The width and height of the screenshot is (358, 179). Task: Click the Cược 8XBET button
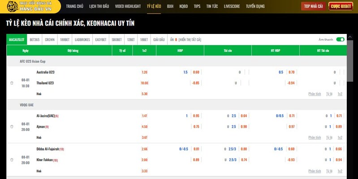point(341,6)
